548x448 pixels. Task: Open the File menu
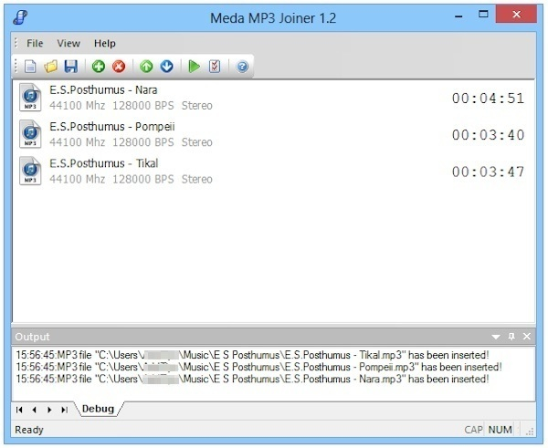click(35, 43)
